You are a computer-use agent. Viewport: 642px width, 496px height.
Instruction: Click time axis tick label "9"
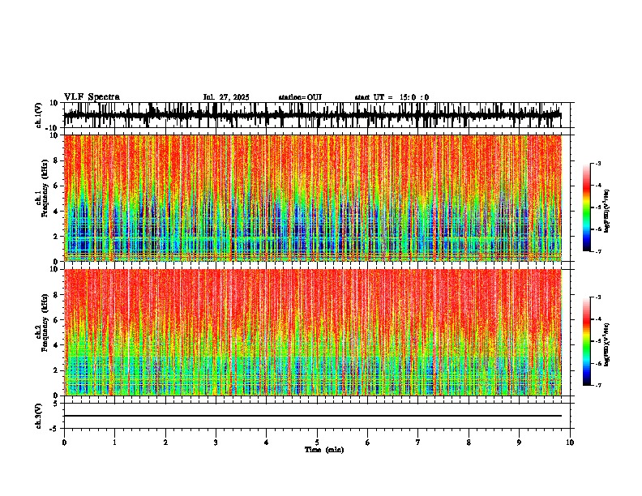(x=519, y=443)
